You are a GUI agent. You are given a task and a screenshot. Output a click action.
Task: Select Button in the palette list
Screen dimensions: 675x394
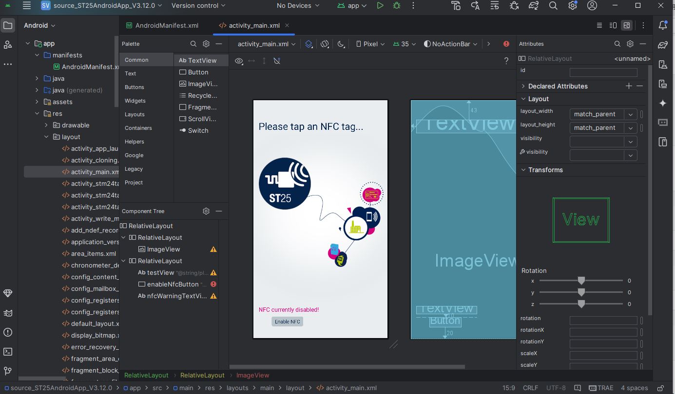(x=198, y=72)
